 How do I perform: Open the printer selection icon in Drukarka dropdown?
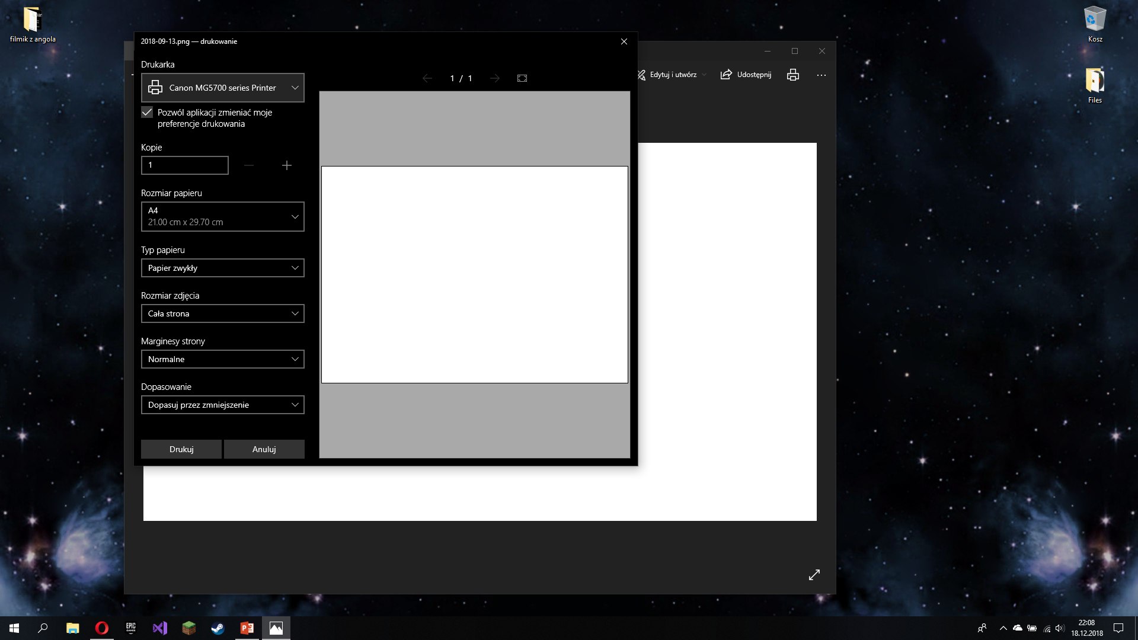155,87
